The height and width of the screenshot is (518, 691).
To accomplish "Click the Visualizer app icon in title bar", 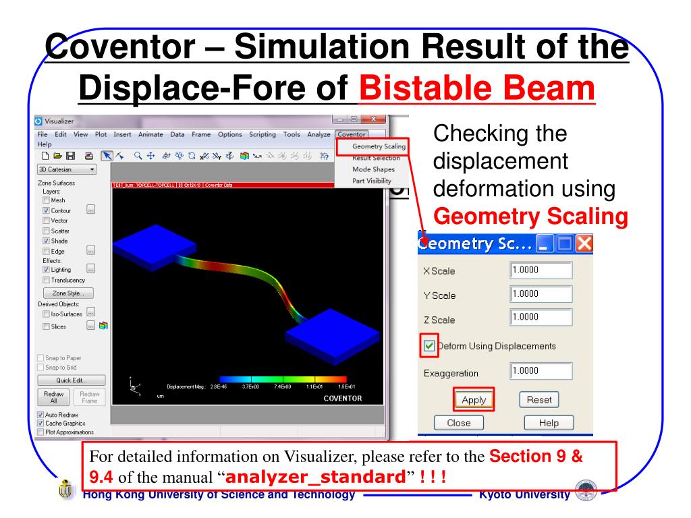I will coord(38,121).
